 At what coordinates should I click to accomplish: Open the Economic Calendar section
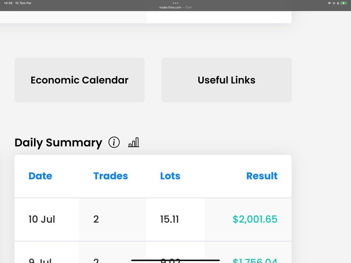click(x=79, y=80)
